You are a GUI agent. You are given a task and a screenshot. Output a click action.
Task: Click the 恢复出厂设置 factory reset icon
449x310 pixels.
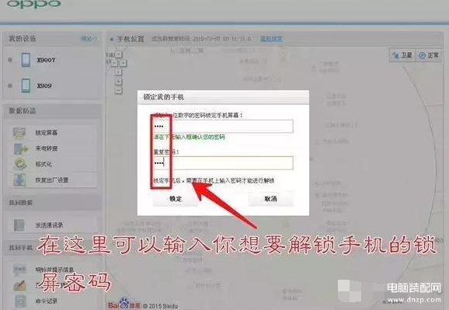pos(19,180)
